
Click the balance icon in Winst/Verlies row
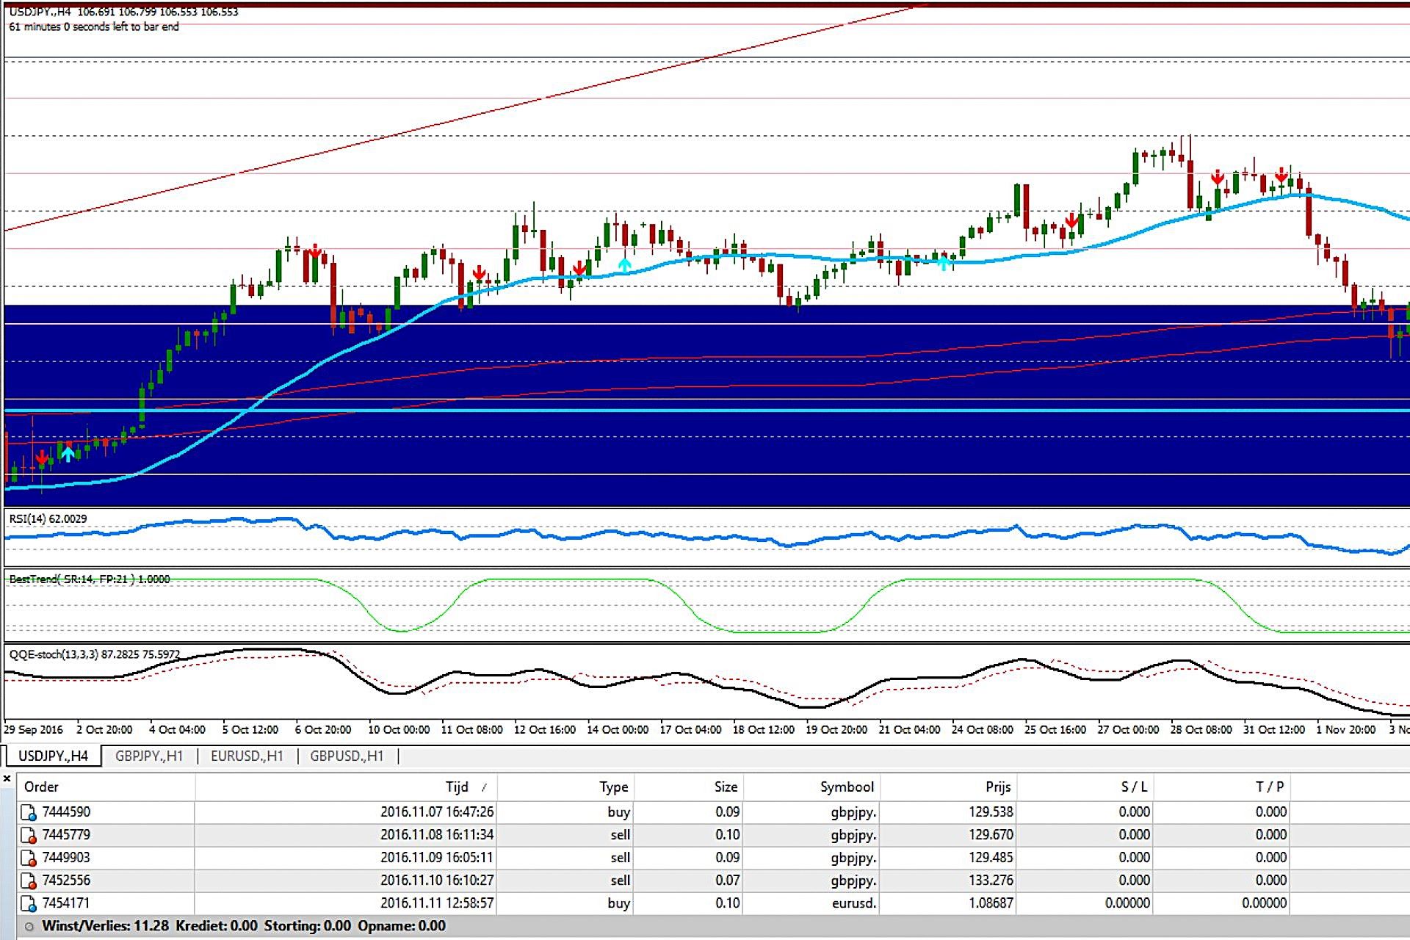(29, 927)
